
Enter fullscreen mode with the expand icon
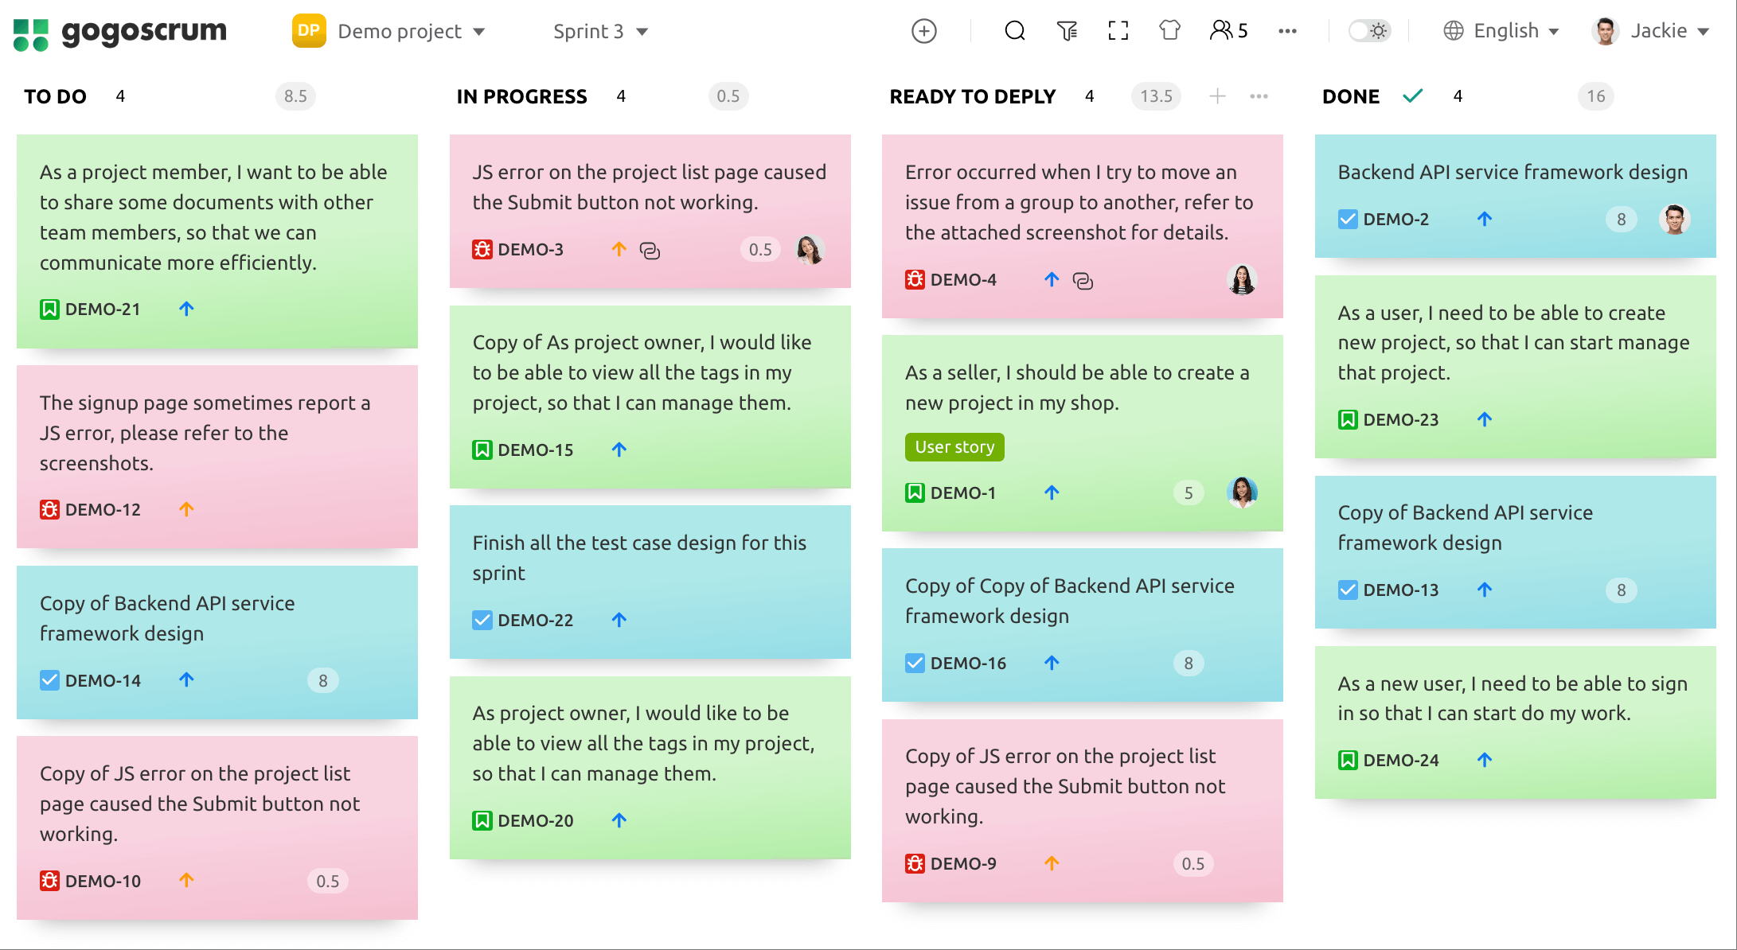1118,31
